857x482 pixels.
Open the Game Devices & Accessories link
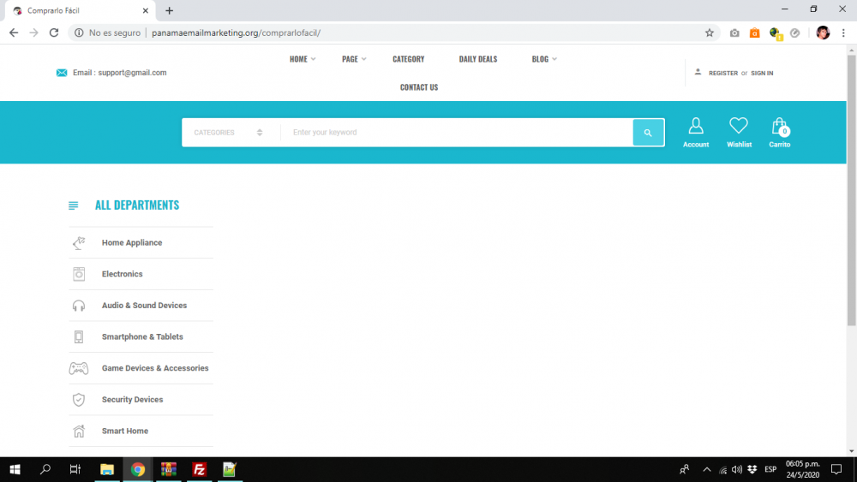(155, 368)
